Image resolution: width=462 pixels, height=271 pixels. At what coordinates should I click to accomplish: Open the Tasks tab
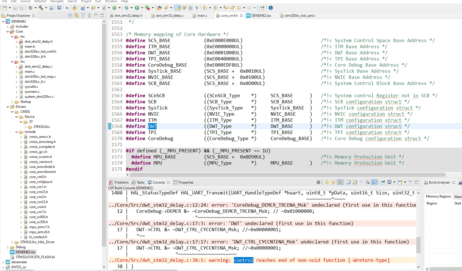click(138, 182)
